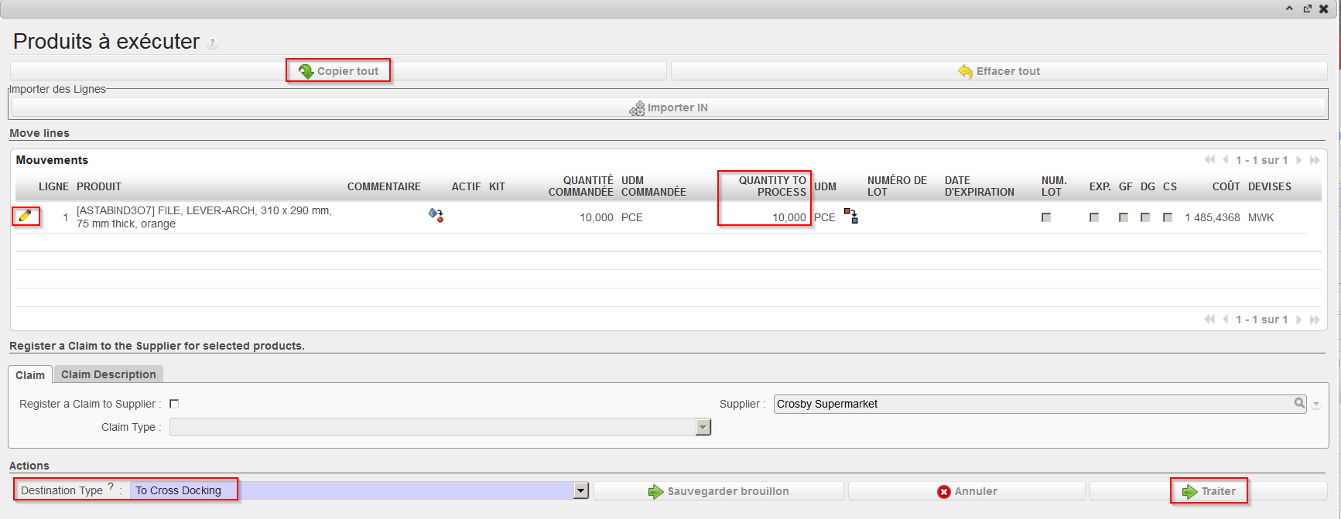Click the kit composition icon in line 1

point(436,216)
